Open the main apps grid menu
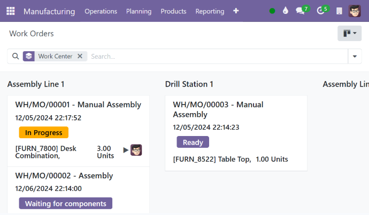The image size is (369, 215). point(11,11)
